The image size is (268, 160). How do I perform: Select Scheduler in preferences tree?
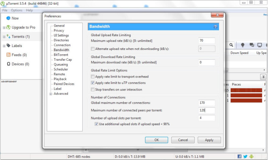coord(61,69)
